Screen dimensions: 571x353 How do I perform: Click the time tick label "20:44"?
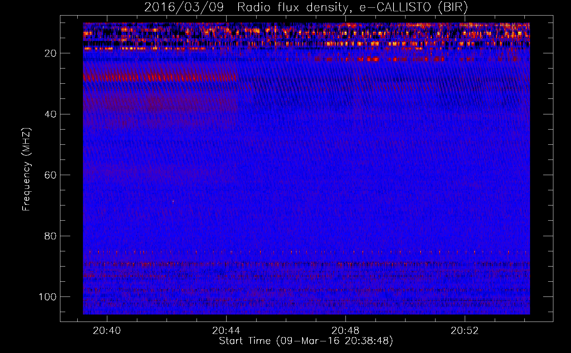pyautogui.click(x=226, y=330)
